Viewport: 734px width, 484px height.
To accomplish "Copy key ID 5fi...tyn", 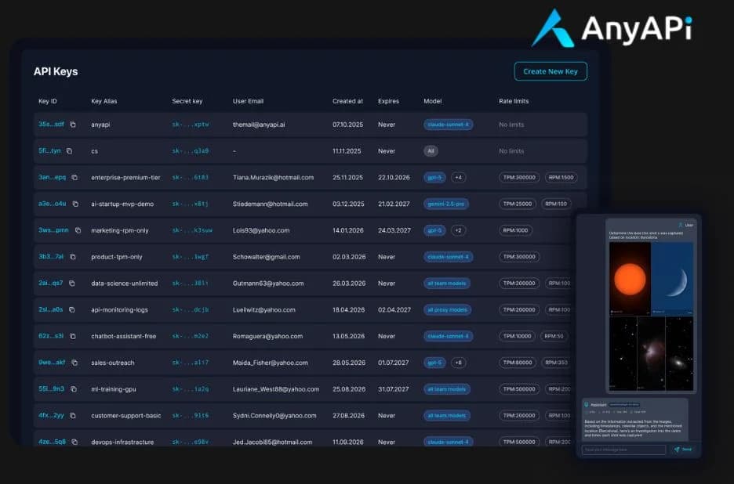I will click(x=69, y=151).
